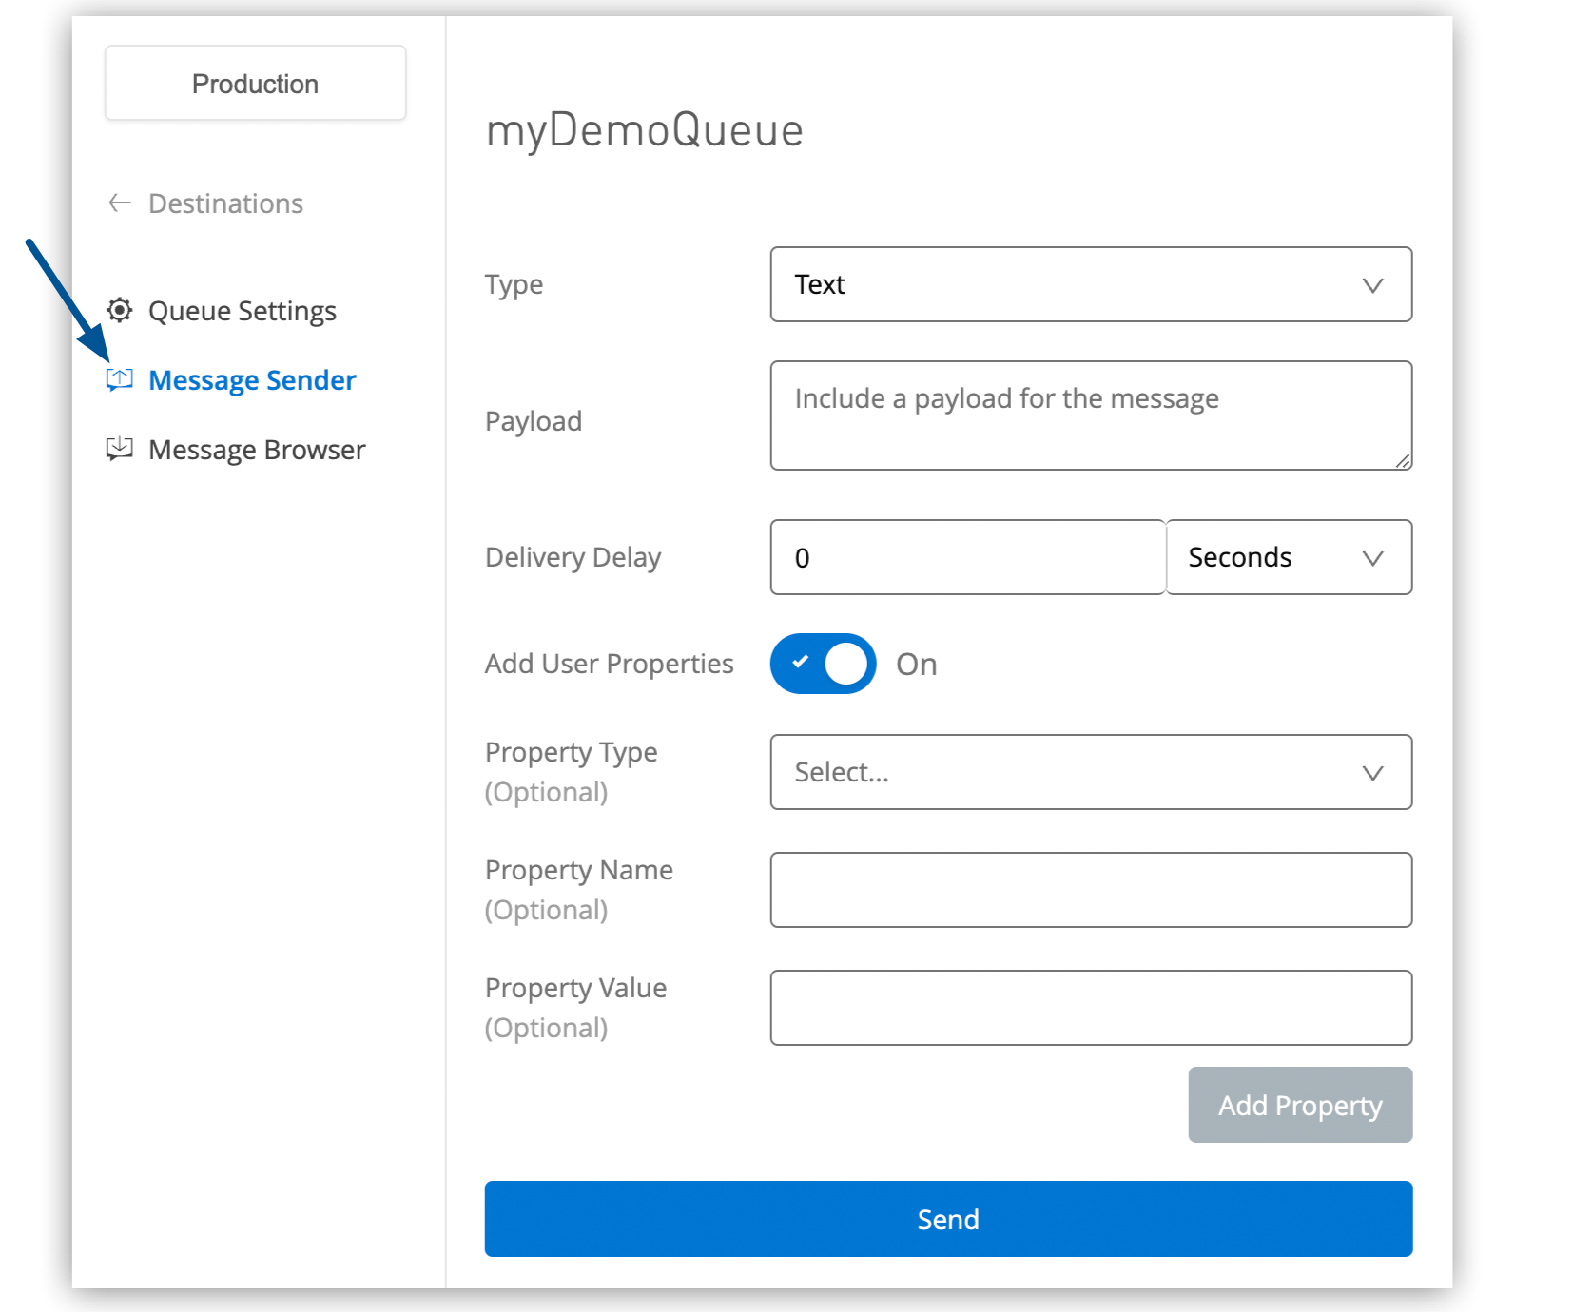Click the back arrow beside Destinations
This screenshot has width=1592, height=1312.
(120, 203)
